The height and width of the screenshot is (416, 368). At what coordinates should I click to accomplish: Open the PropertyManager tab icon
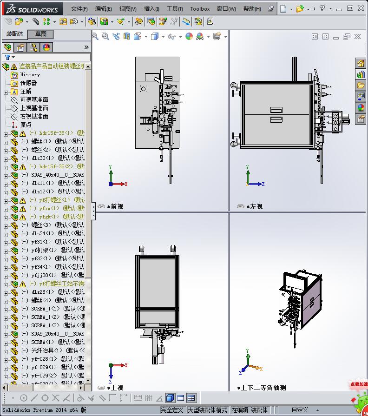click(x=20, y=47)
